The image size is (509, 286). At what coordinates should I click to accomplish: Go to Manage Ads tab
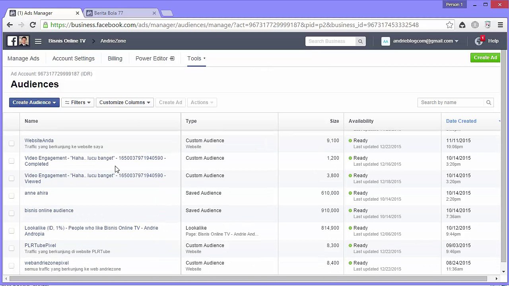23,58
